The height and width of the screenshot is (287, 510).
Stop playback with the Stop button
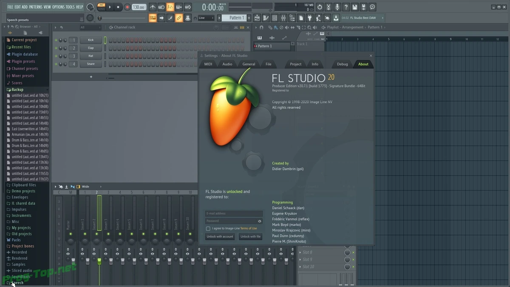tap(118, 7)
